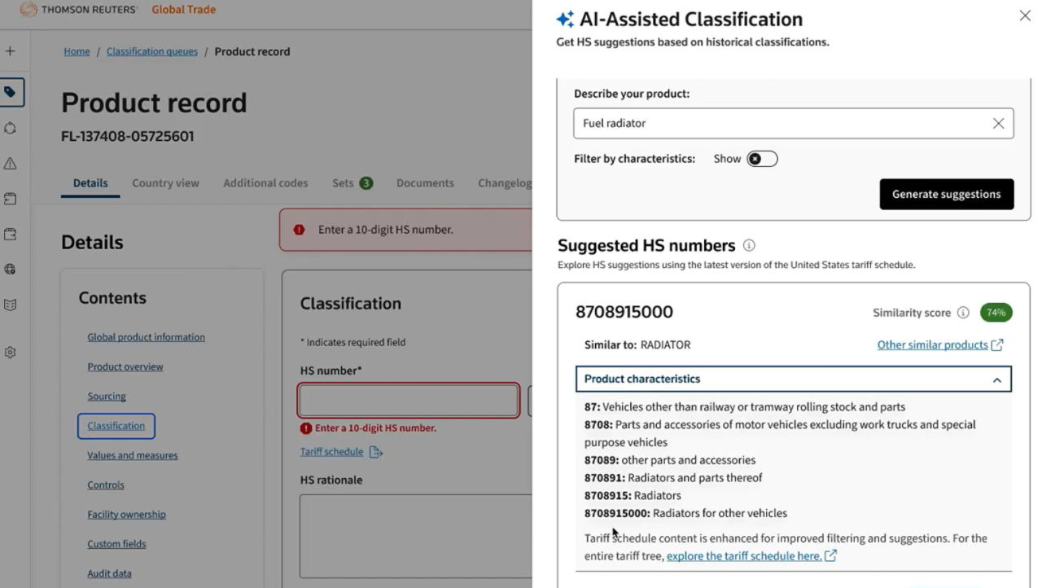
Task: Click the Similarity score info icon
Action: pyautogui.click(x=963, y=312)
